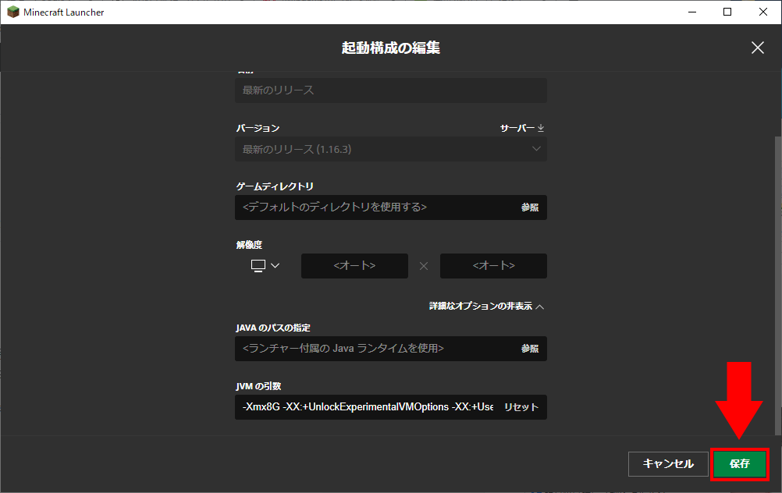Reset JVM arguments with リセット
Image resolution: width=782 pixels, height=493 pixels.
521,407
